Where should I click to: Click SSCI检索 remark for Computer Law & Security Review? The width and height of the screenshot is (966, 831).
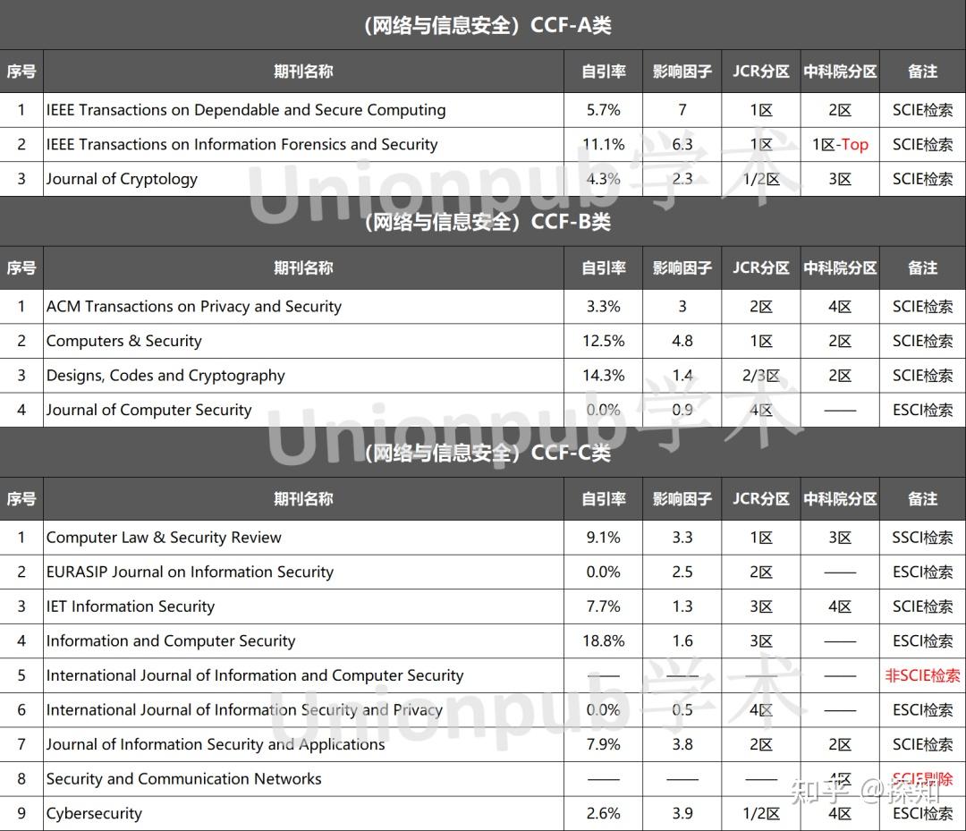pyautogui.click(x=922, y=537)
